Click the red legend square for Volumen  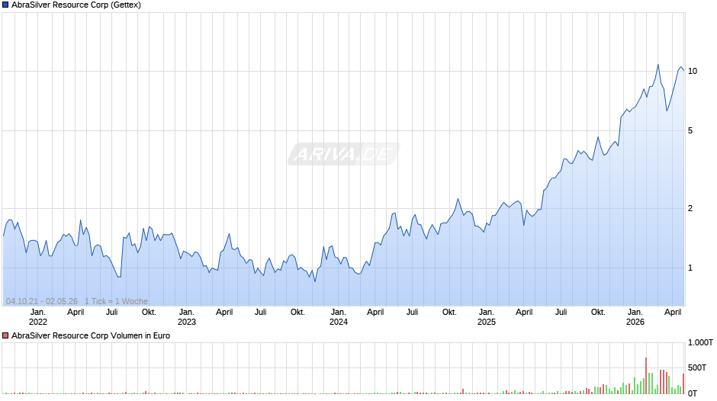coord(5,335)
